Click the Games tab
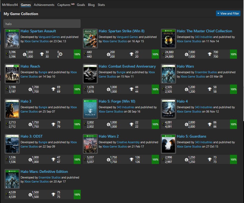The image size is (244, 203). (26, 5)
